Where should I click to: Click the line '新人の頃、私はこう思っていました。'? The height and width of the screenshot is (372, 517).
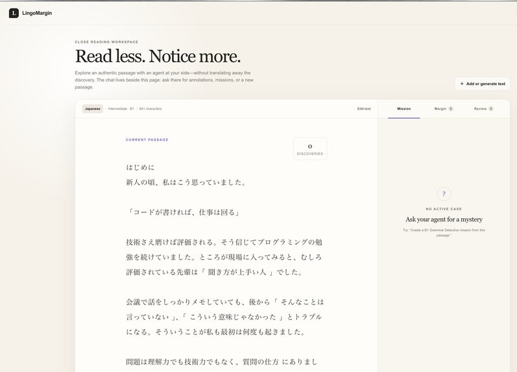[186, 182]
